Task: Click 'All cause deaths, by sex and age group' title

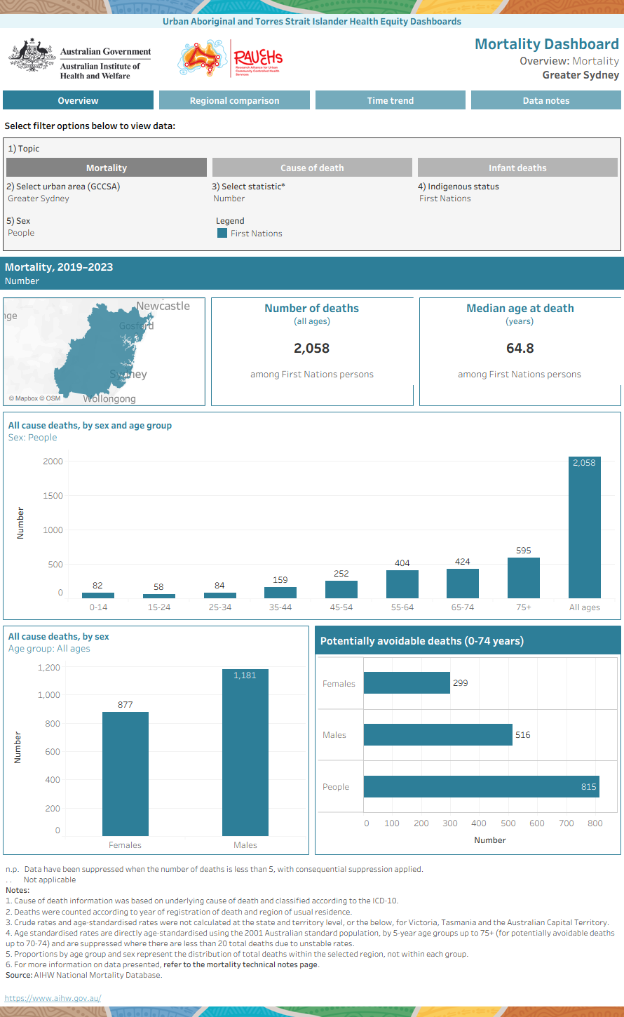Action: click(x=90, y=426)
